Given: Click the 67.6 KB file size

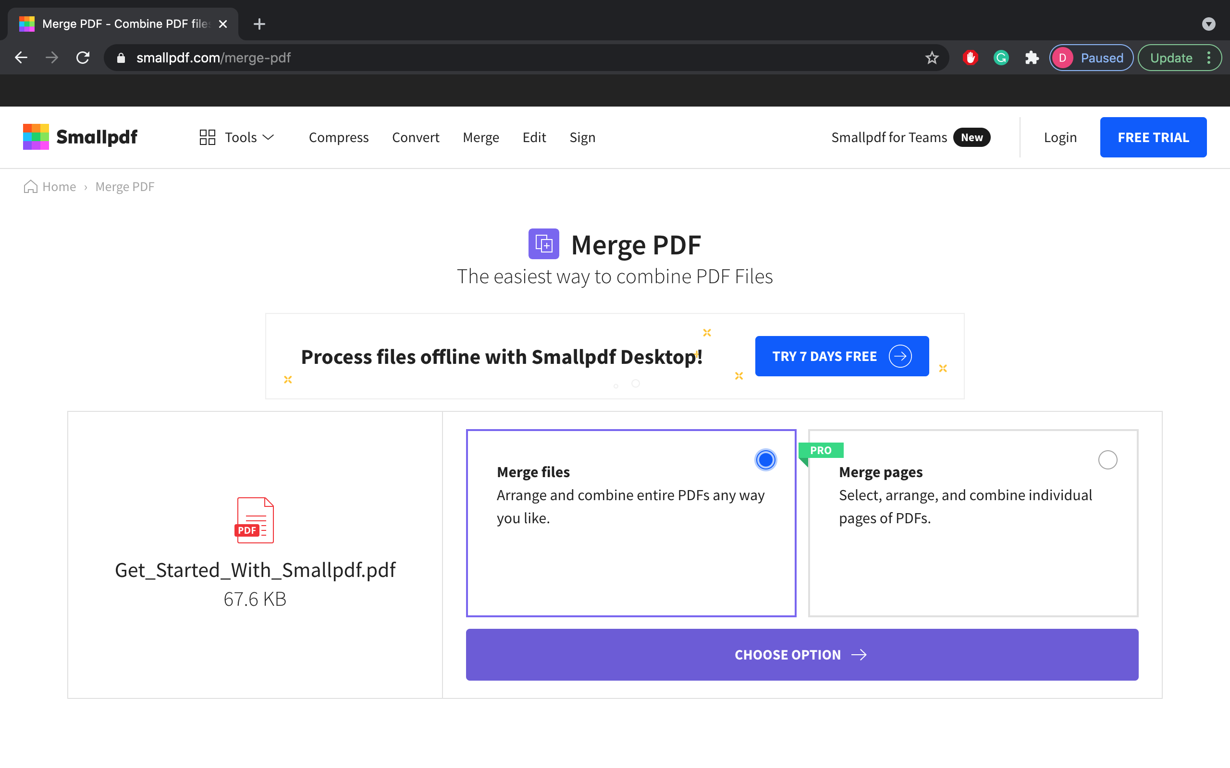Looking at the screenshot, I should tap(255, 599).
